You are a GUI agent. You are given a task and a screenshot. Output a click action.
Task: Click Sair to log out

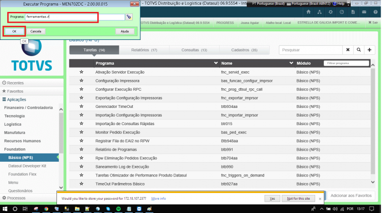pos(373,22)
